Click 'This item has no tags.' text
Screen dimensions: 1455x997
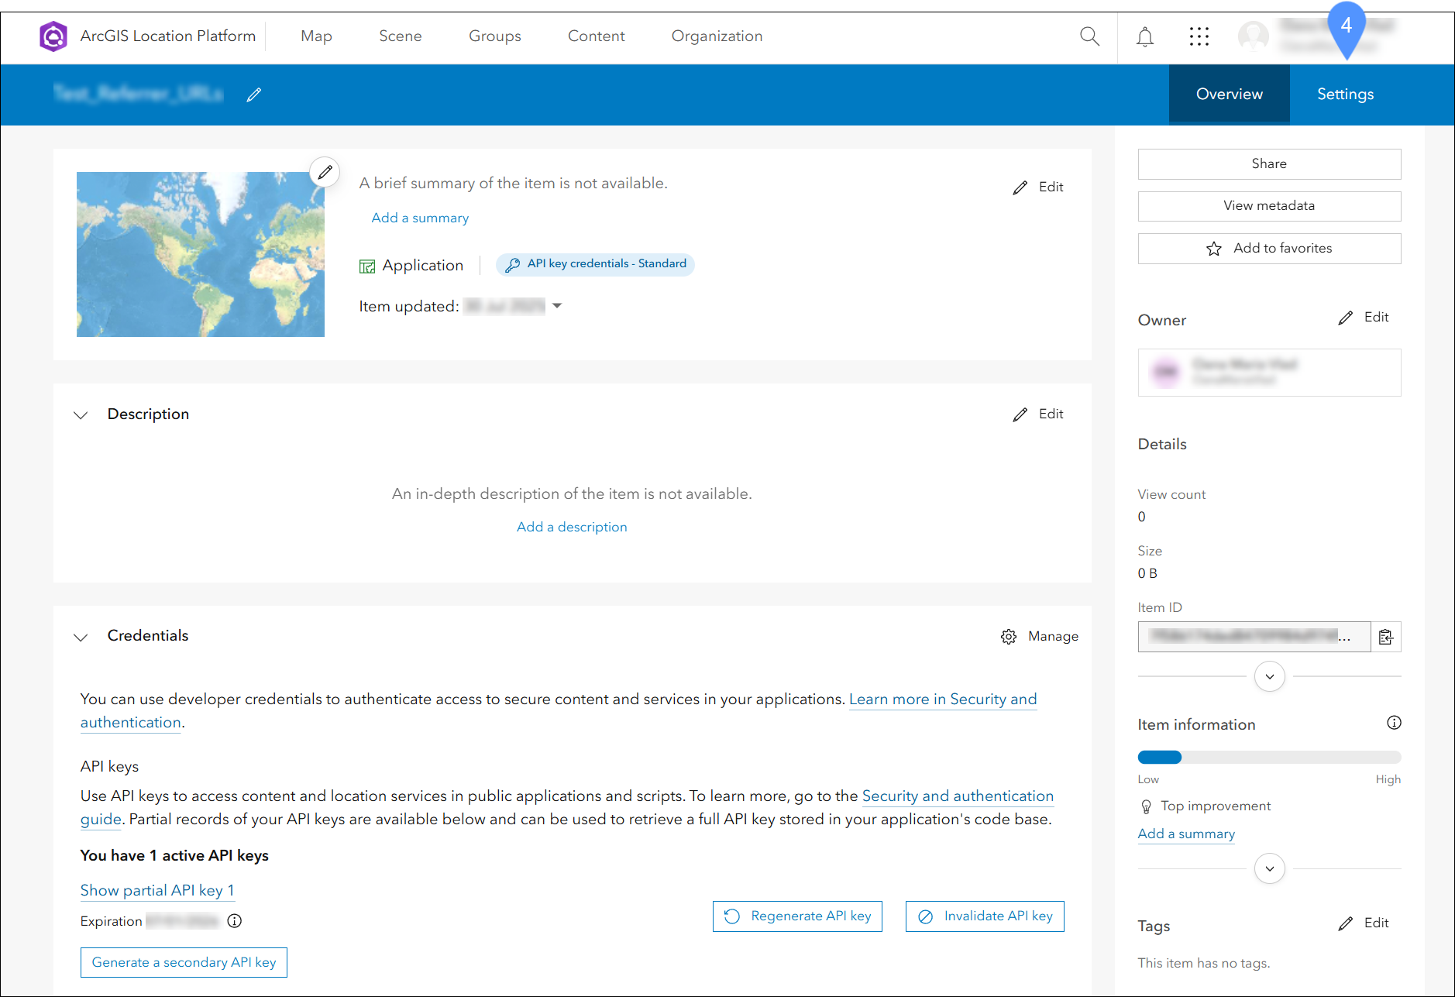pyautogui.click(x=1203, y=964)
